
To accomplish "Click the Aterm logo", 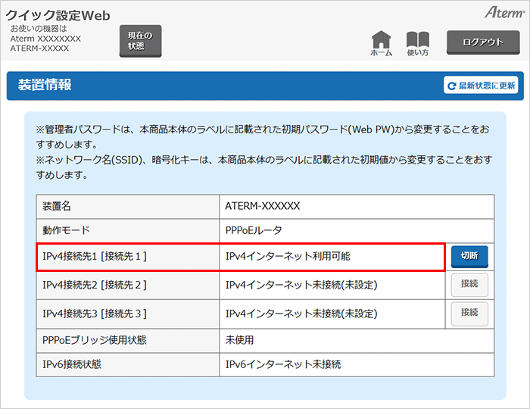I will pos(502,13).
